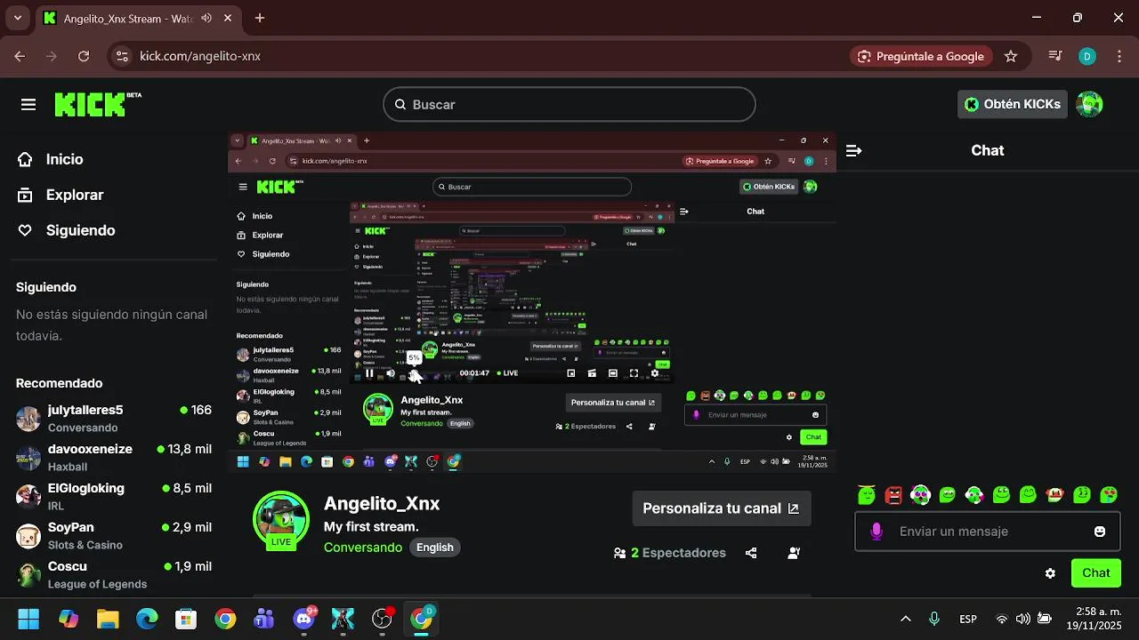Click the Obtén KICKs button
Viewport: 1139px width, 640px height.
(1013, 104)
